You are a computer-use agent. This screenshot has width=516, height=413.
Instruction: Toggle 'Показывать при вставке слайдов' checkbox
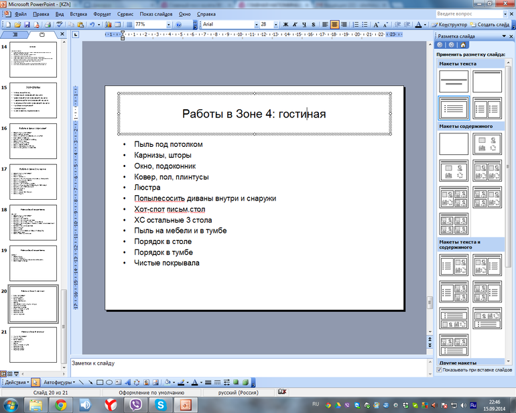[440, 369]
